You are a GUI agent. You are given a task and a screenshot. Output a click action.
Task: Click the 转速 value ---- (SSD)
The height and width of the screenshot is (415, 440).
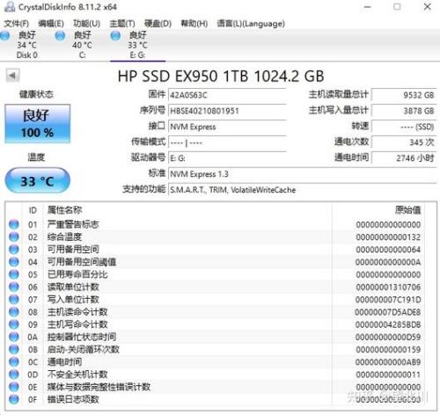point(404,127)
